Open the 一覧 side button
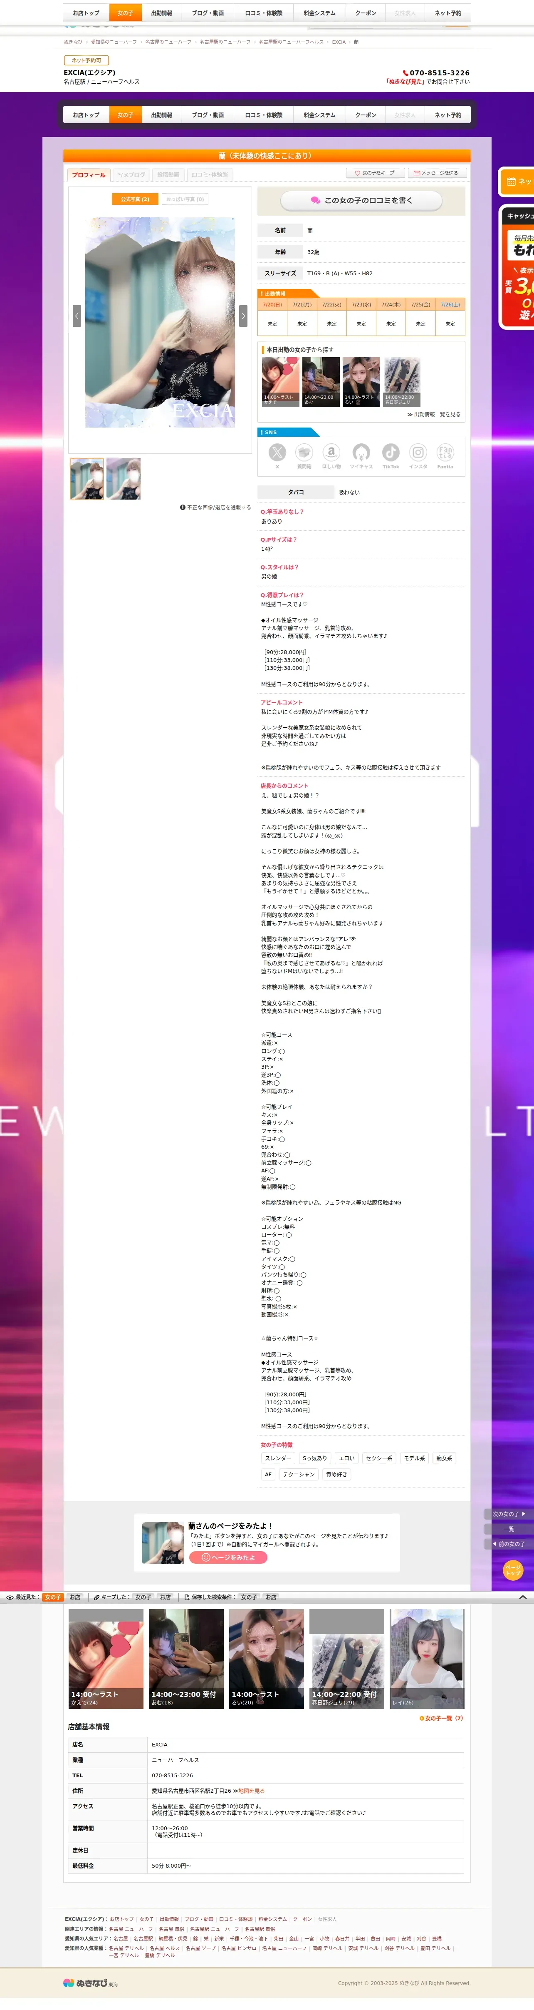The image size is (534, 2010). [x=508, y=1529]
